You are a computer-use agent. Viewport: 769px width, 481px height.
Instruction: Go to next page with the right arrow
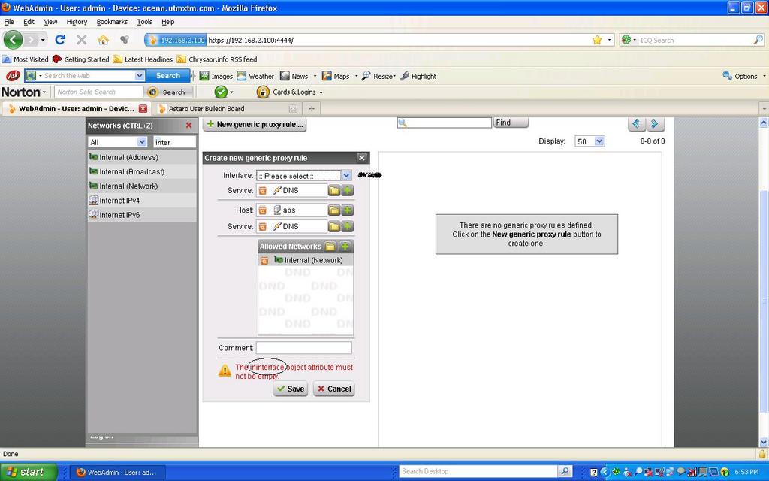[655, 124]
